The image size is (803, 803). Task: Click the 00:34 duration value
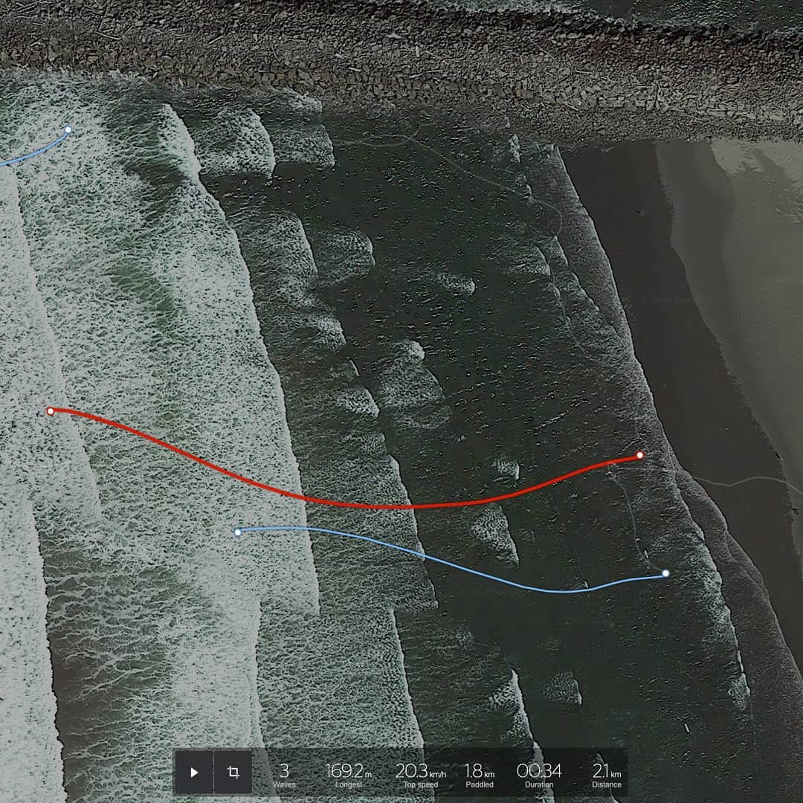point(539,770)
